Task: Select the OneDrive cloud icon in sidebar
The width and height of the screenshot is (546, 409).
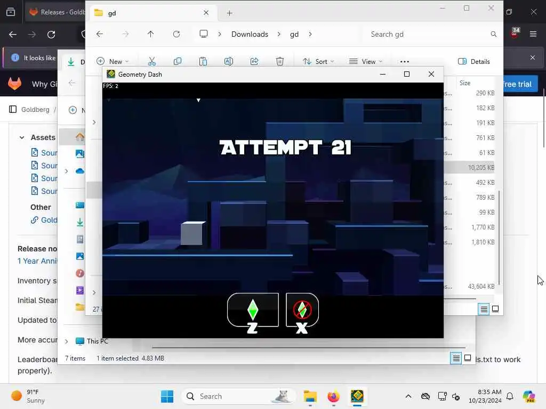Action: coord(80,171)
